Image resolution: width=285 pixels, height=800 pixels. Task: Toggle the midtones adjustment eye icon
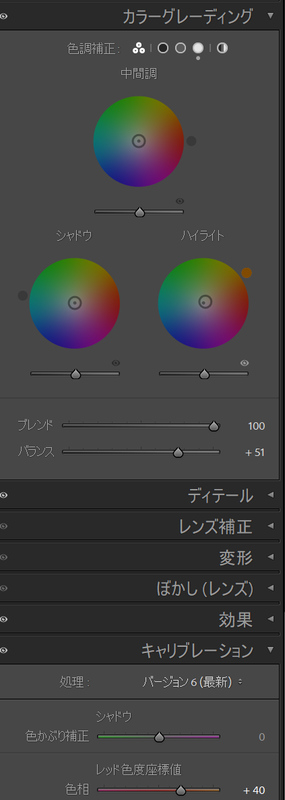(179, 201)
